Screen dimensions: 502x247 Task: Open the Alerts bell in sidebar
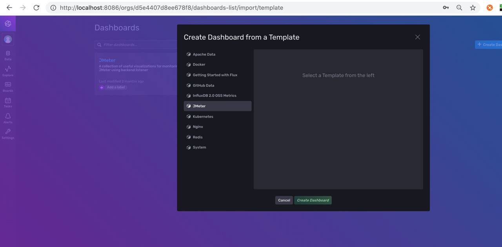[8, 118]
